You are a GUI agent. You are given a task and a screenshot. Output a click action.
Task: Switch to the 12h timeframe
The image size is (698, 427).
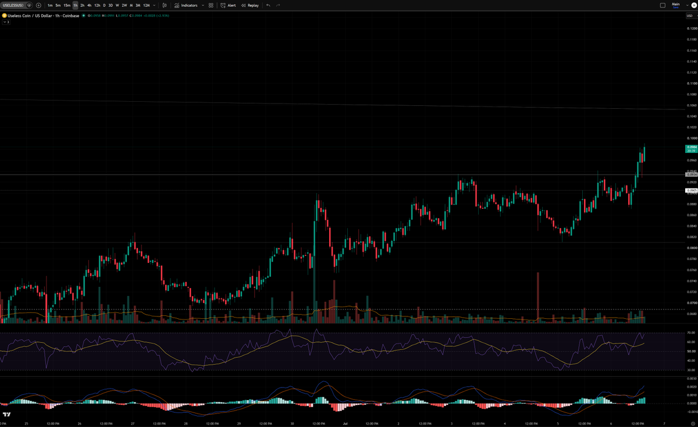pos(97,5)
